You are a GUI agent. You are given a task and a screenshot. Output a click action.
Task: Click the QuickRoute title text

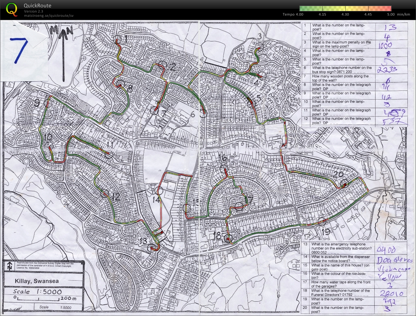point(37,5)
